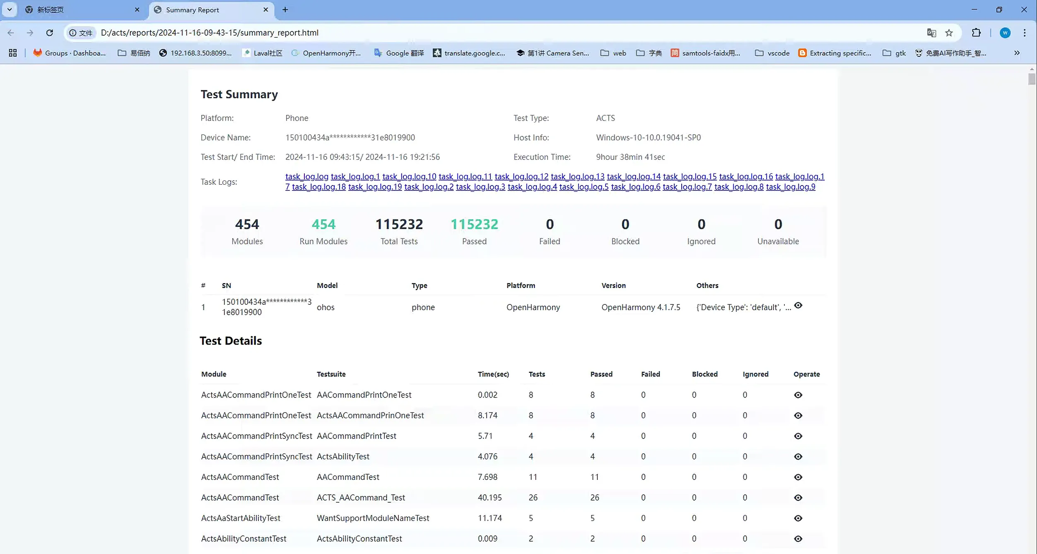Image resolution: width=1037 pixels, height=554 pixels.
Task: Open the 字典 bookmark folder
Action: [649, 53]
